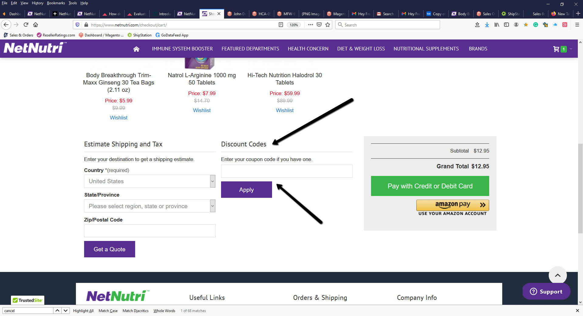Open the HEALTH CONCERN navigation menu
The width and height of the screenshot is (583, 316).
pos(308,49)
